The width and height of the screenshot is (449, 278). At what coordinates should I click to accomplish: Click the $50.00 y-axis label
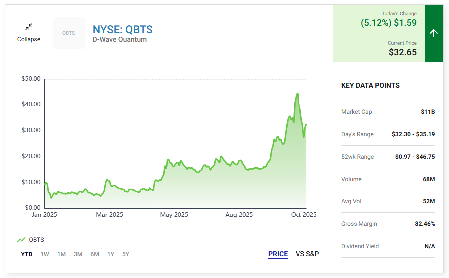[x=31, y=79]
